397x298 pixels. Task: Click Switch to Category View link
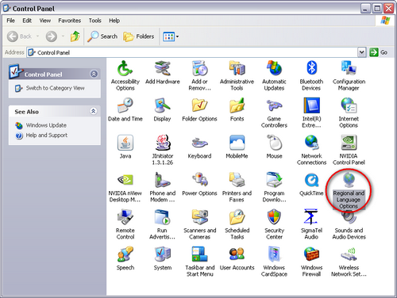coord(55,88)
